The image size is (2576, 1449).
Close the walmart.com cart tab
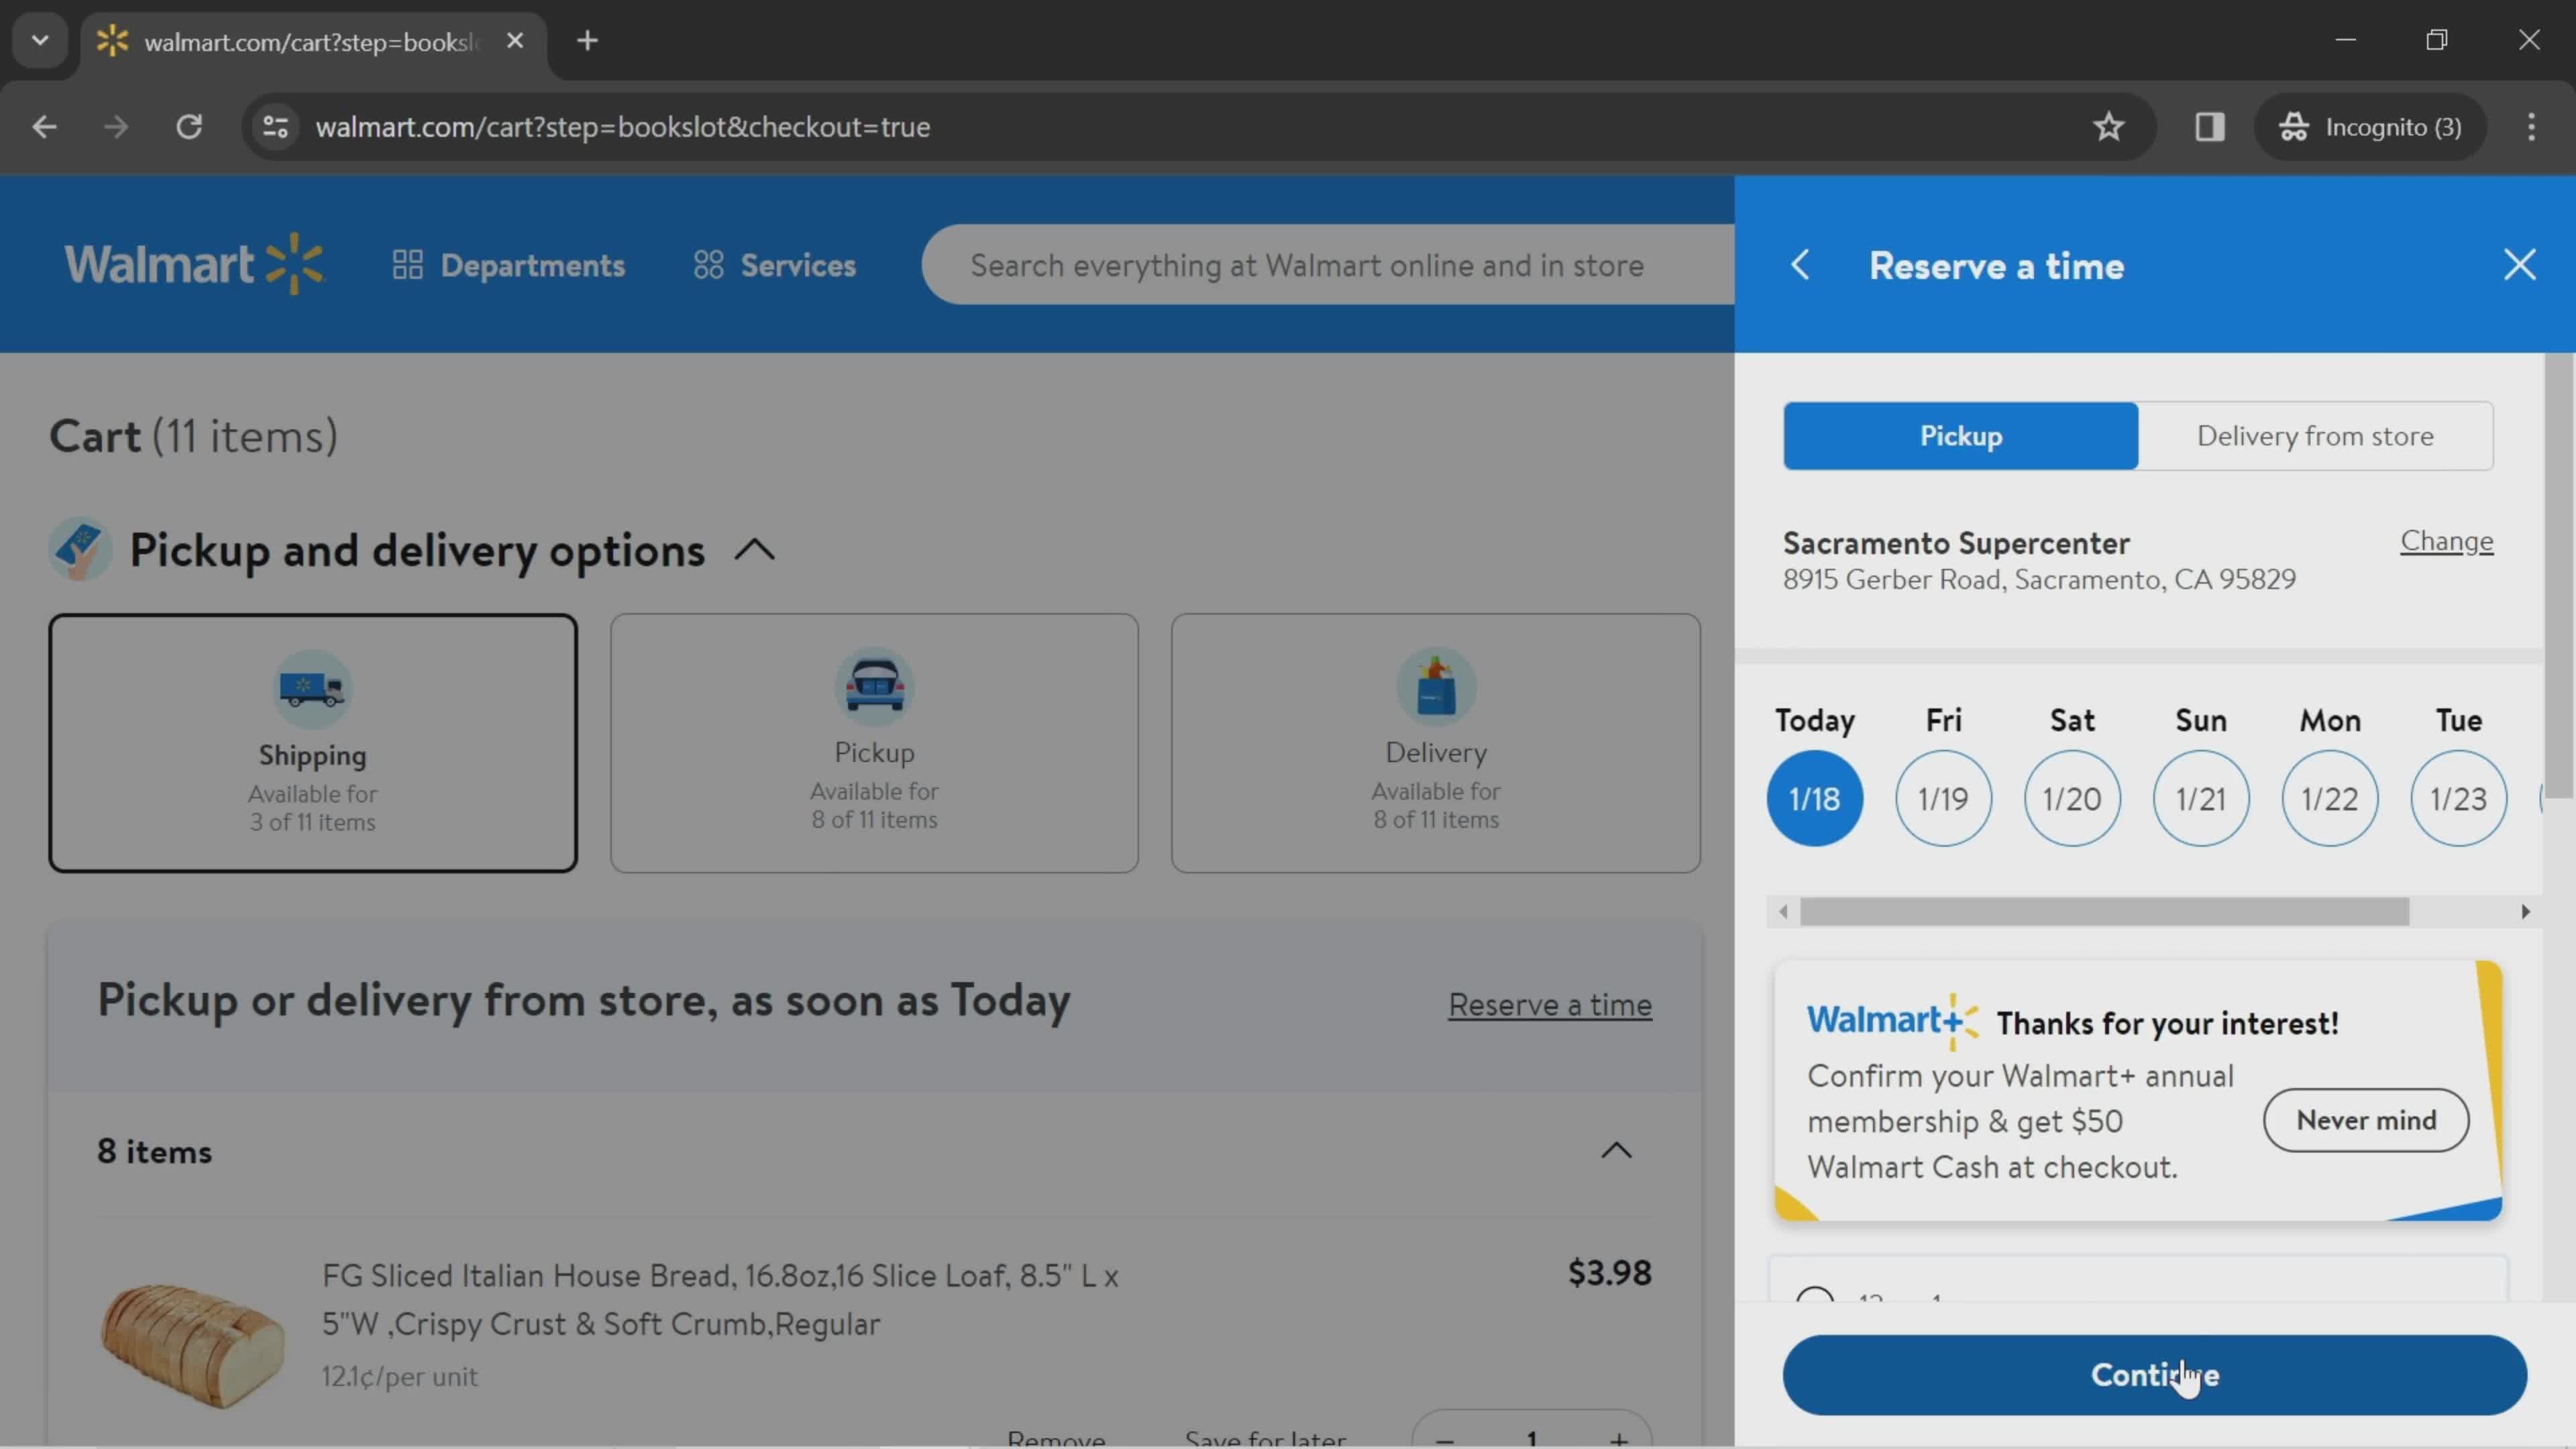click(515, 41)
